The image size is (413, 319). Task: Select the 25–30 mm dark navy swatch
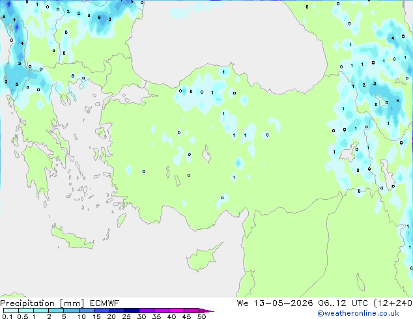point(132,311)
